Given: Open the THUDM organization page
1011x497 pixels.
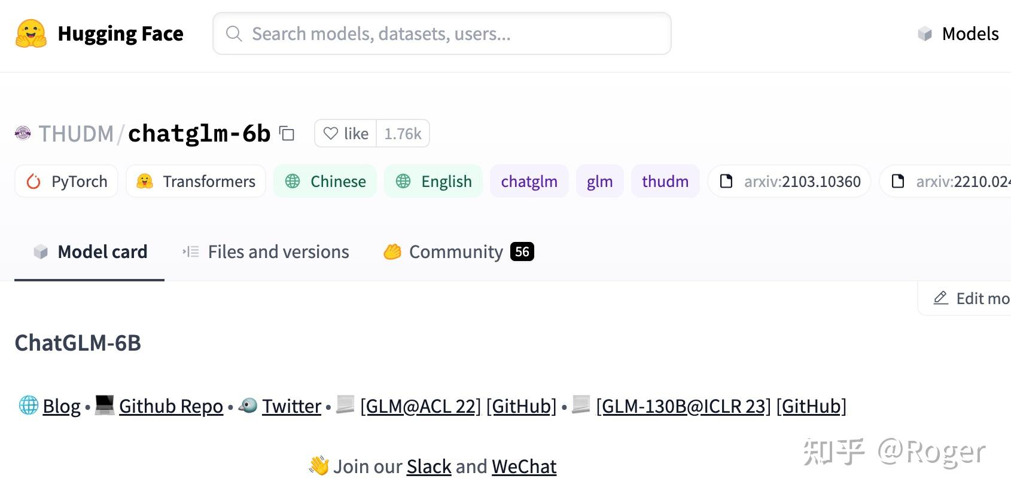Looking at the screenshot, I should click(x=76, y=133).
